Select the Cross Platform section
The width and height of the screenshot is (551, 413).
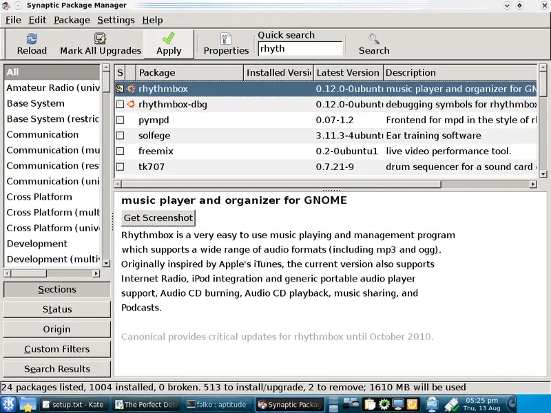[x=52, y=197]
